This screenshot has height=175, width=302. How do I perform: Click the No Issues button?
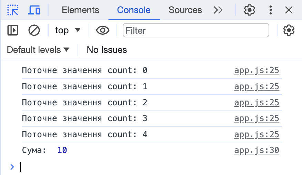107,50
